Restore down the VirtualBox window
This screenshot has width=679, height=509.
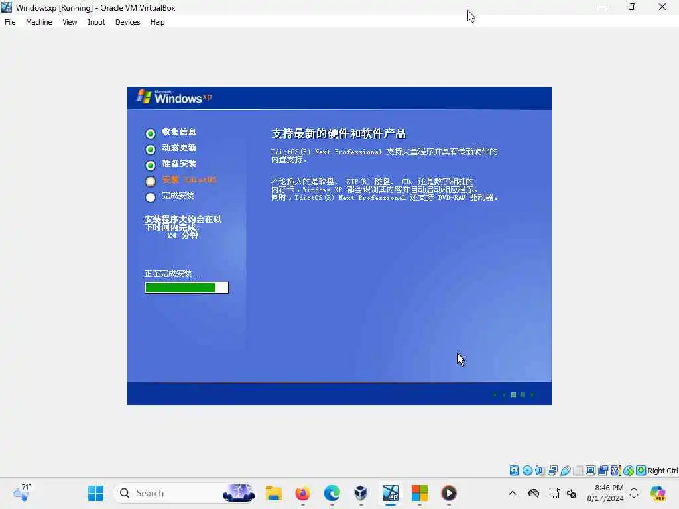[x=632, y=7]
